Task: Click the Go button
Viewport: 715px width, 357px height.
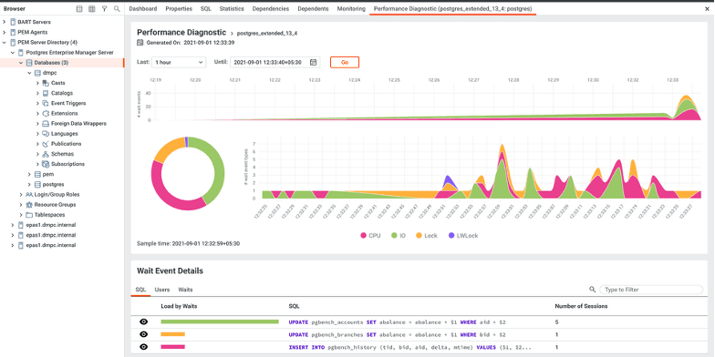Action: tap(345, 62)
